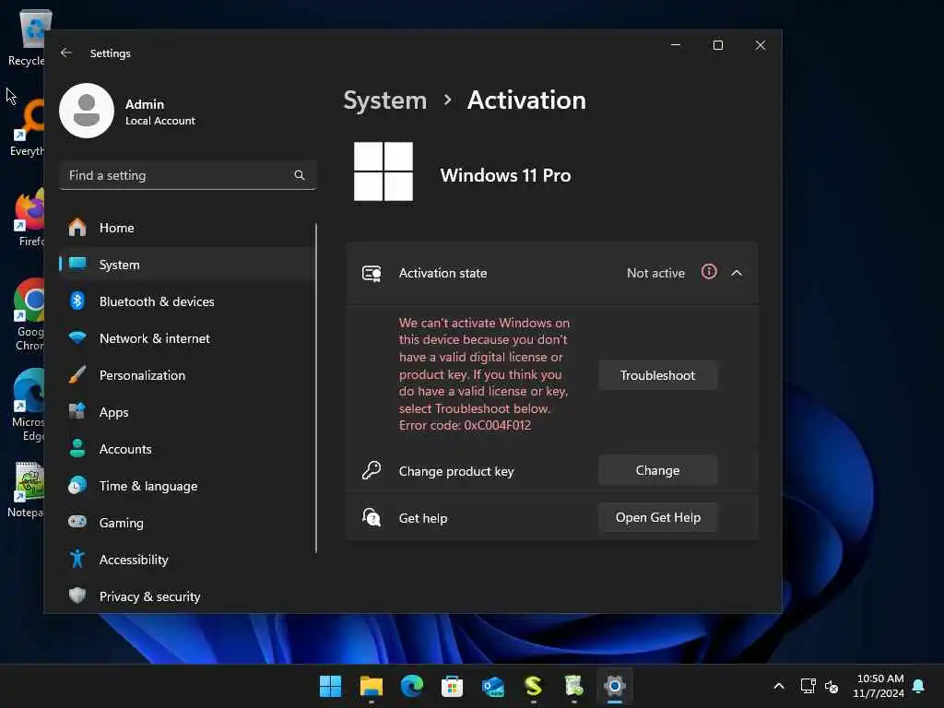Viewport: 944px width, 708px height.
Task: Select the Firefox desktop shortcut
Action: click(x=29, y=218)
